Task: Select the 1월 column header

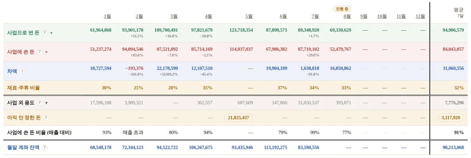Action: click(108, 16)
